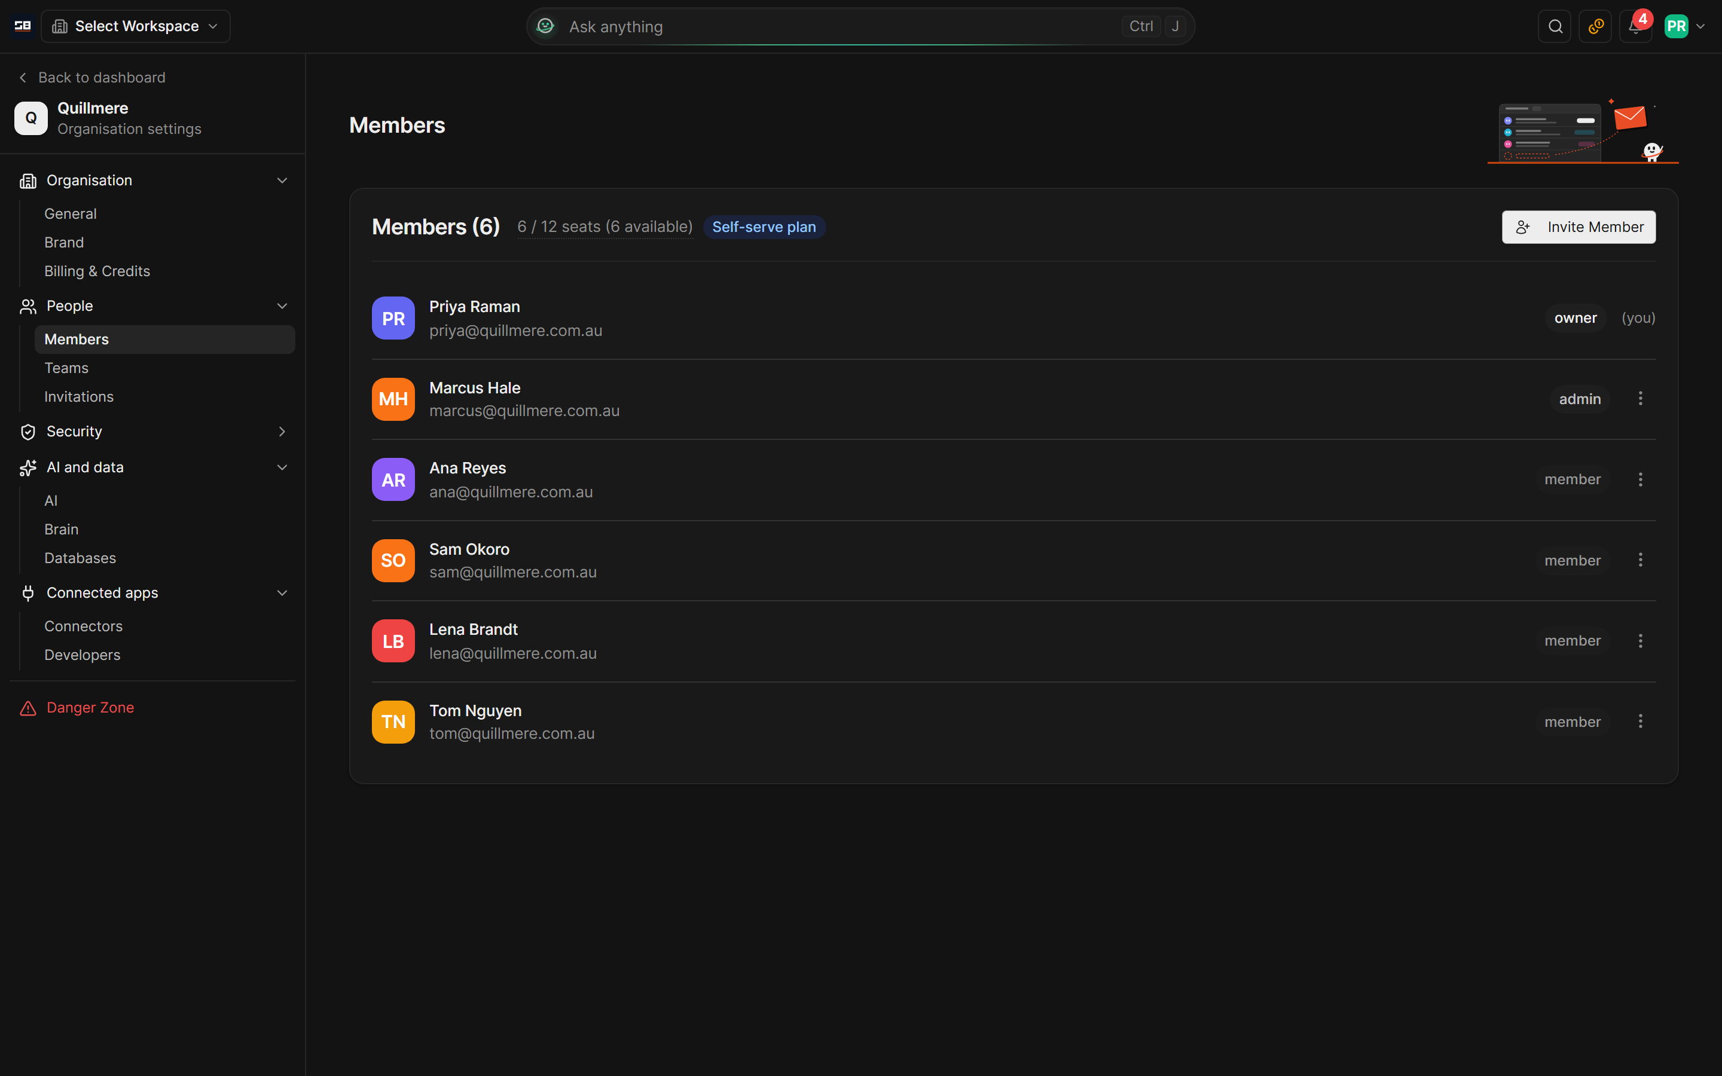Click the Self-serve plan badge
The height and width of the screenshot is (1076, 1722).
click(x=764, y=227)
